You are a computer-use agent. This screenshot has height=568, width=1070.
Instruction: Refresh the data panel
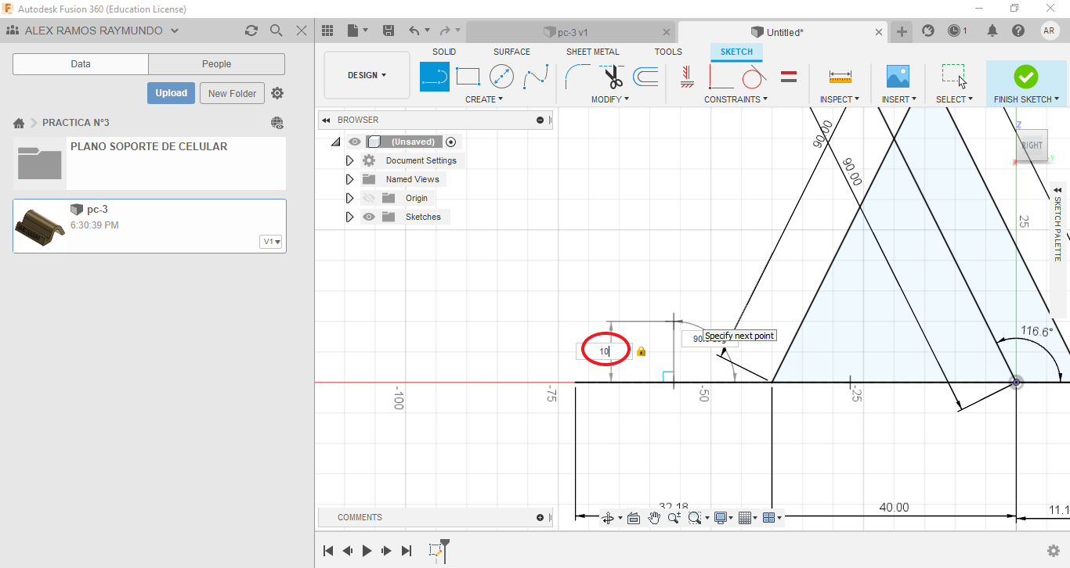tap(251, 31)
